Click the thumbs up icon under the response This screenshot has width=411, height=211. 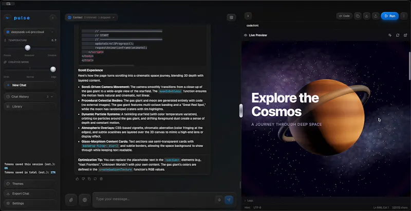(x=77, y=179)
